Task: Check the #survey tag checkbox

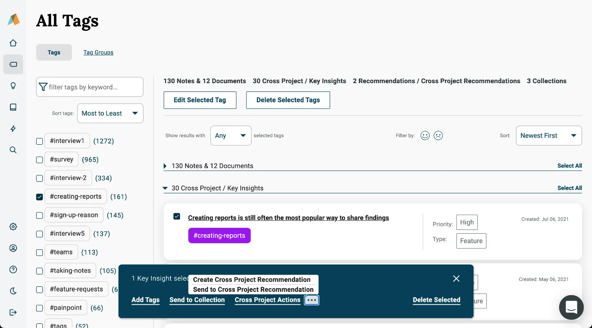Action: click(x=39, y=160)
